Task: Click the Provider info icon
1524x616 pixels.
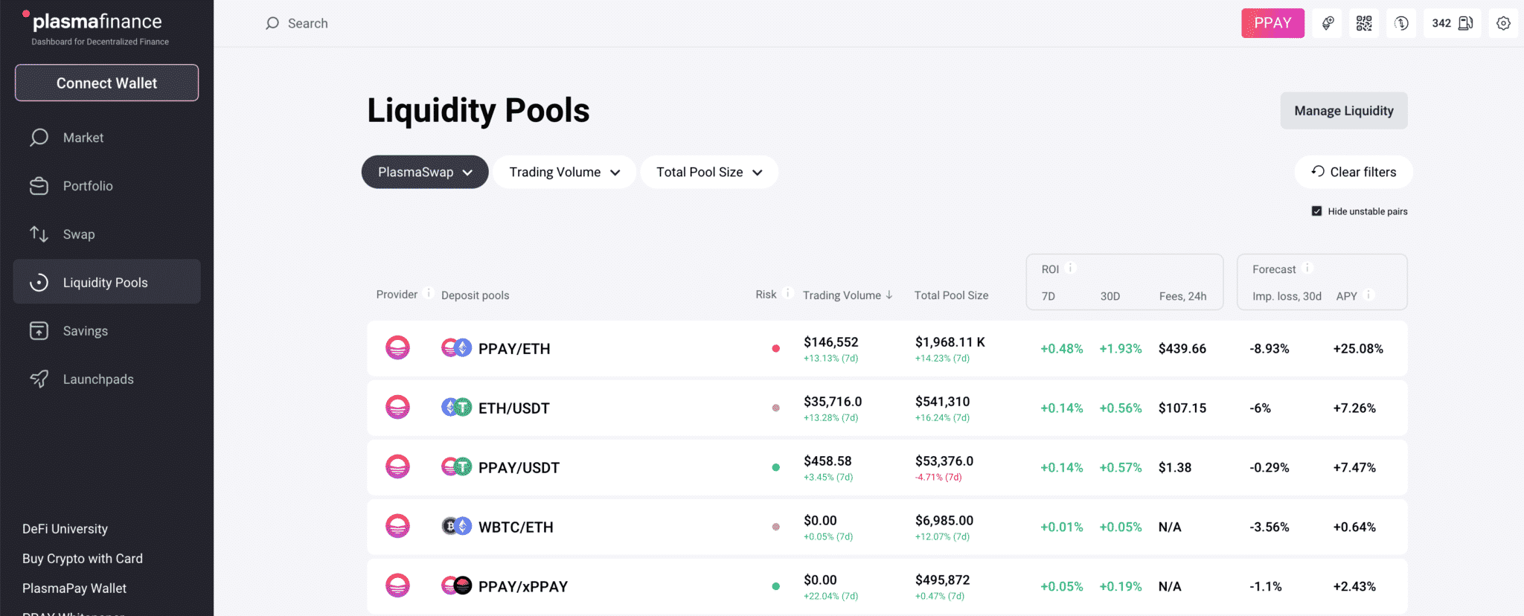Action: [429, 293]
